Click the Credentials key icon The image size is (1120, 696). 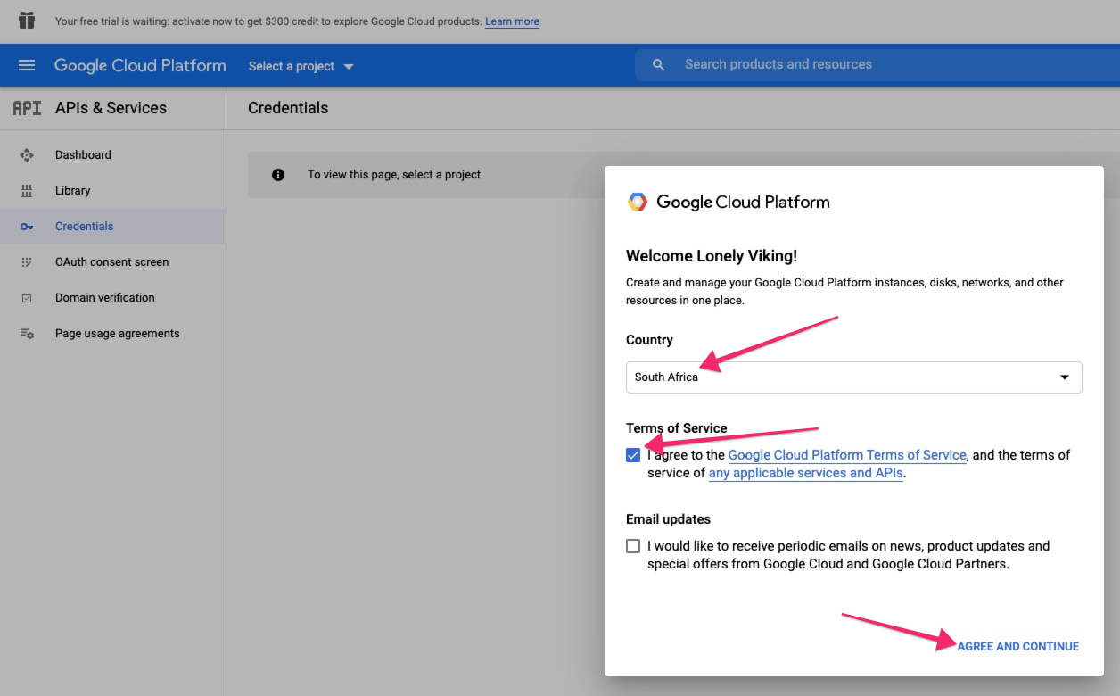tap(27, 227)
